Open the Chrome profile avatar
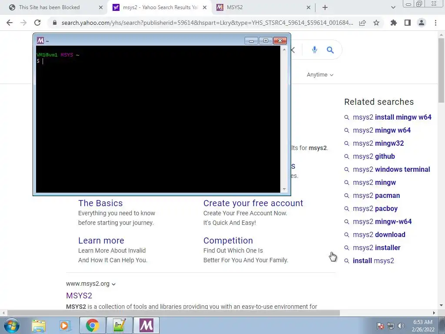 tap(422, 23)
